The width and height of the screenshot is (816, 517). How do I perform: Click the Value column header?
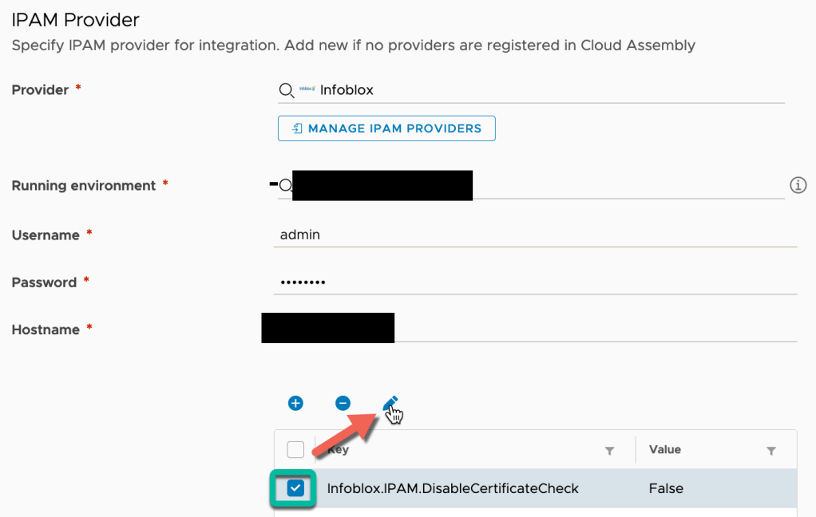pyautogui.click(x=665, y=450)
